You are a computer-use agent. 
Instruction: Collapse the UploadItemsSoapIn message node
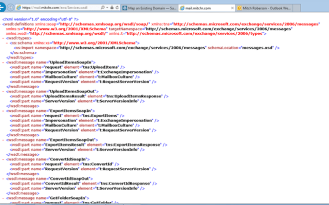(x=4, y=61)
